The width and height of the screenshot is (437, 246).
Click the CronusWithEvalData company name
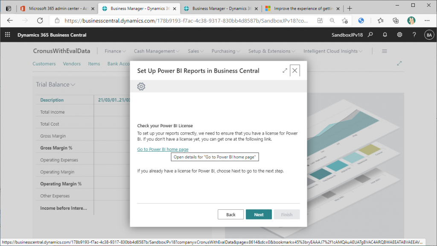pyautogui.click(x=61, y=51)
